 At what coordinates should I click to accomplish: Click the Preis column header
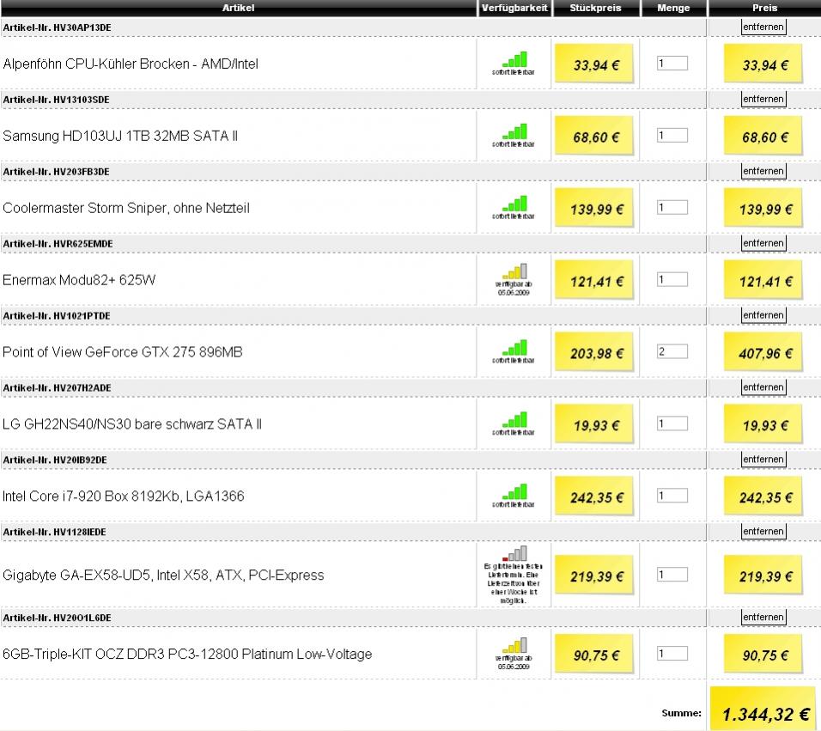click(764, 8)
